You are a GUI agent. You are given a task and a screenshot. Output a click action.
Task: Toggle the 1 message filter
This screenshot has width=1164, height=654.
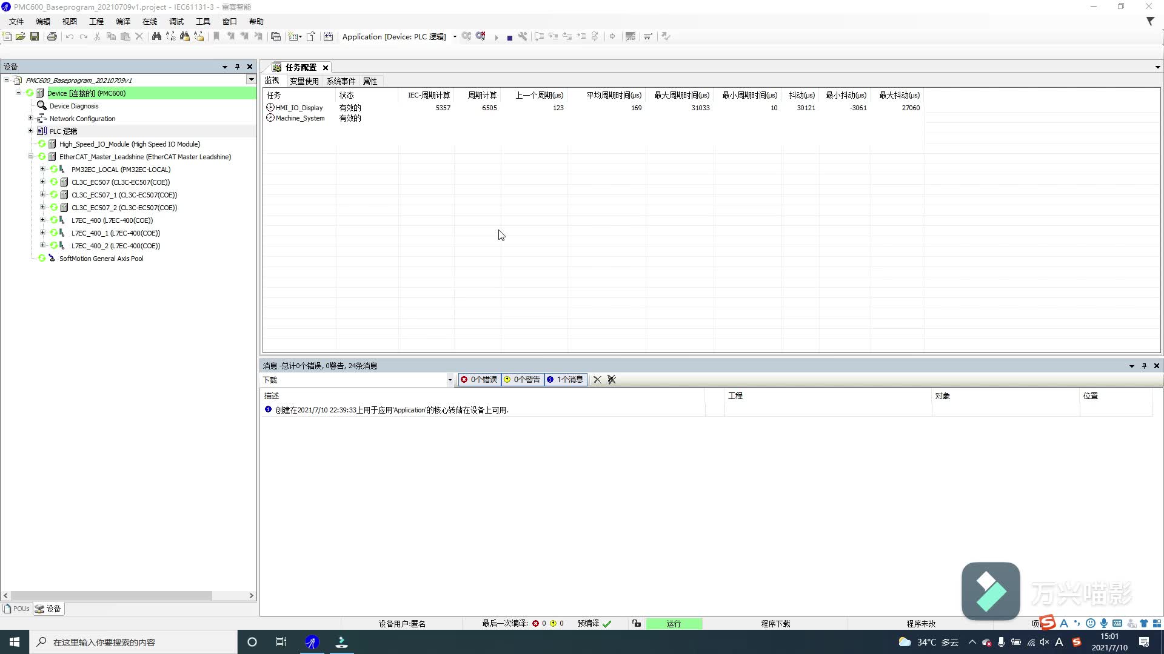(x=565, y=380)
